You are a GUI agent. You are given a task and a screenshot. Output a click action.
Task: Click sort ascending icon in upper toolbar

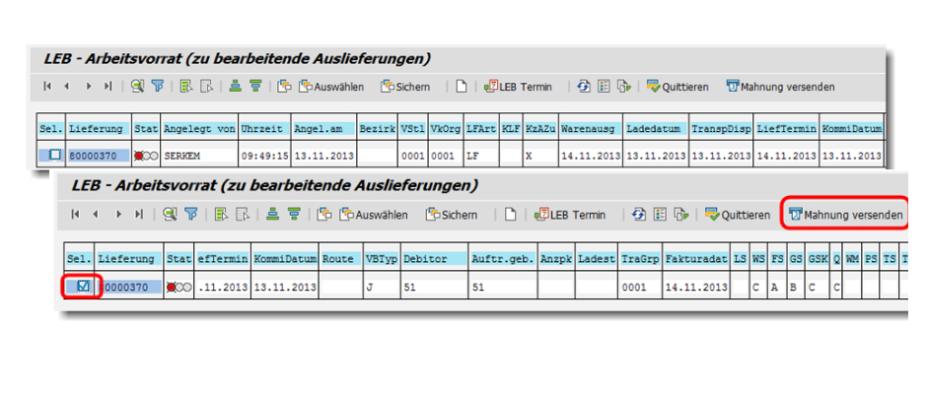[x=235, y=87]
